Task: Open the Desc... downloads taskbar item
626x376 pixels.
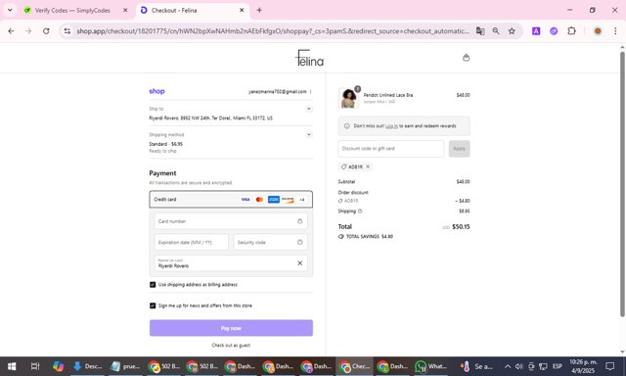Action: [x=87, y=366]
